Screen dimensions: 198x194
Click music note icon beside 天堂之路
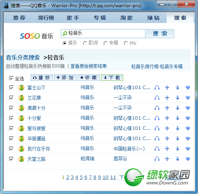[21, 159]
